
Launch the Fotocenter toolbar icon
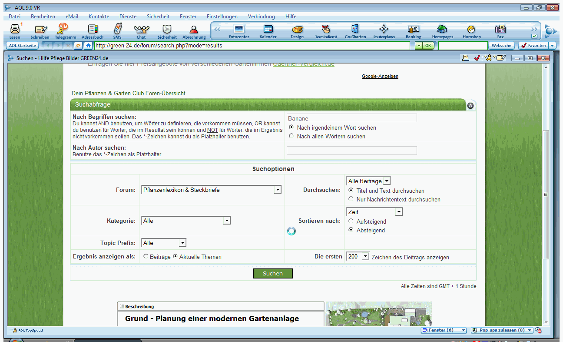pos(239,30)
